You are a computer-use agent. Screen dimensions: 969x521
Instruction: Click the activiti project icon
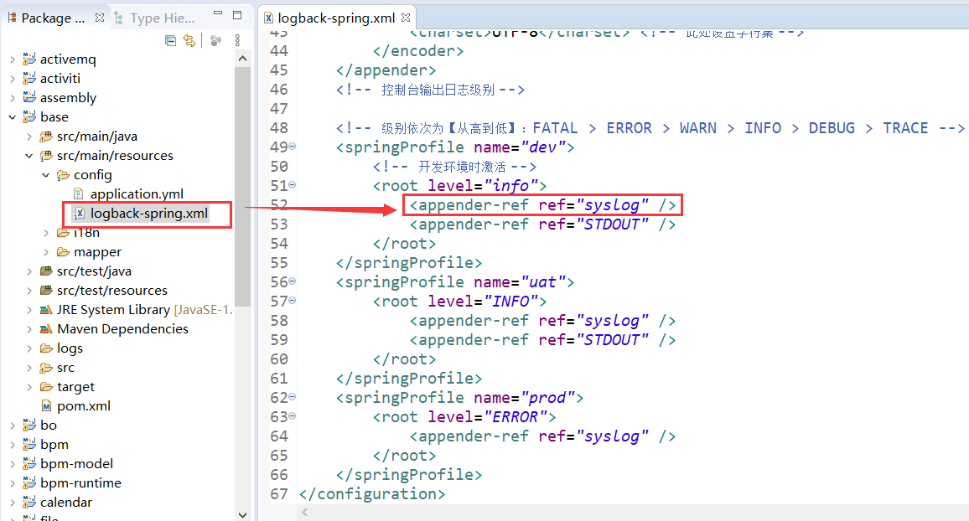pos(29,79)
